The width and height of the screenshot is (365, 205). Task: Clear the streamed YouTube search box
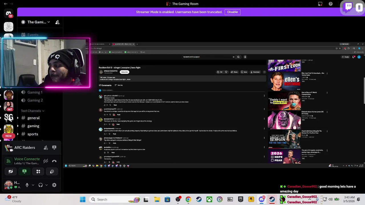(x=234, y=57)
